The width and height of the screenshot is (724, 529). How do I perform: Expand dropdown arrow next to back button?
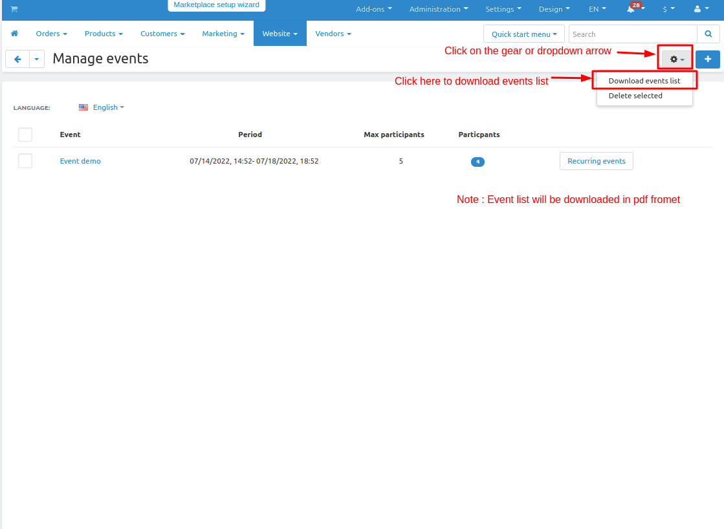[x=37, y=59]
